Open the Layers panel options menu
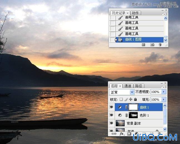 (x=165, y=87)
